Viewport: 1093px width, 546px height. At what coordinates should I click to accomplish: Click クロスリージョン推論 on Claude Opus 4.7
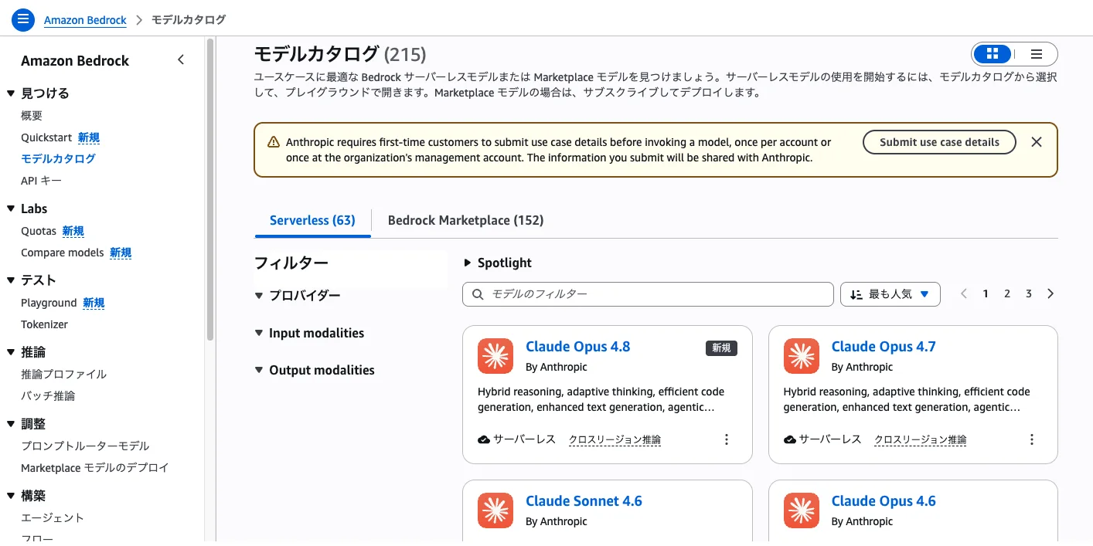click(921, 439)
